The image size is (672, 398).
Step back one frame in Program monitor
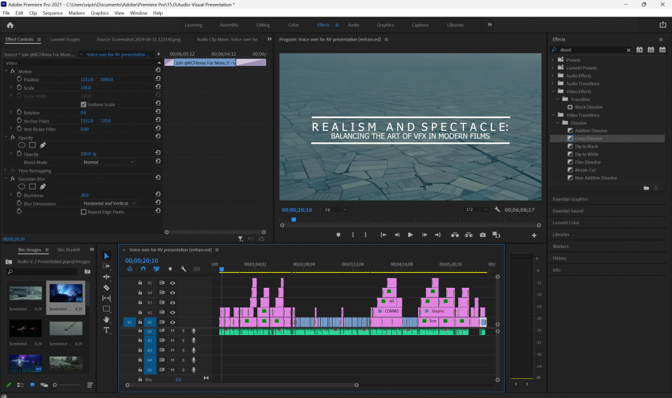pos(397,235)
